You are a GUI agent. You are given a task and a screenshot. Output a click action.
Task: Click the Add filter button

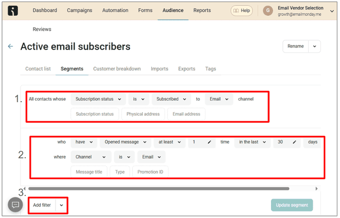[42, 205]
